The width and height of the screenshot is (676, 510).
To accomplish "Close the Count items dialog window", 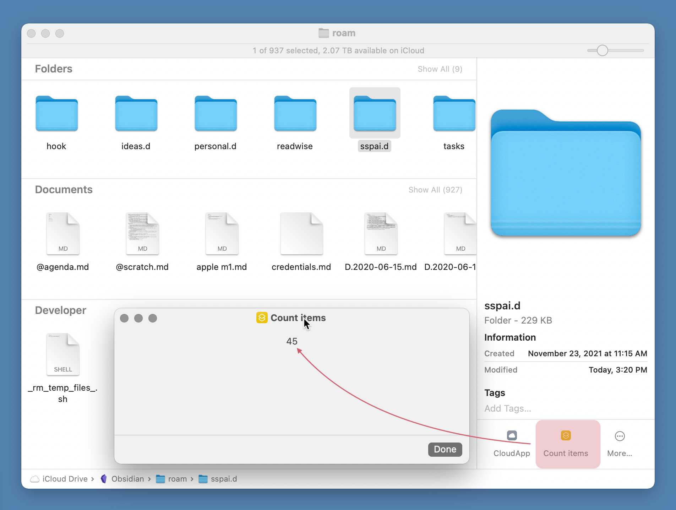I will tap(124, 318).
